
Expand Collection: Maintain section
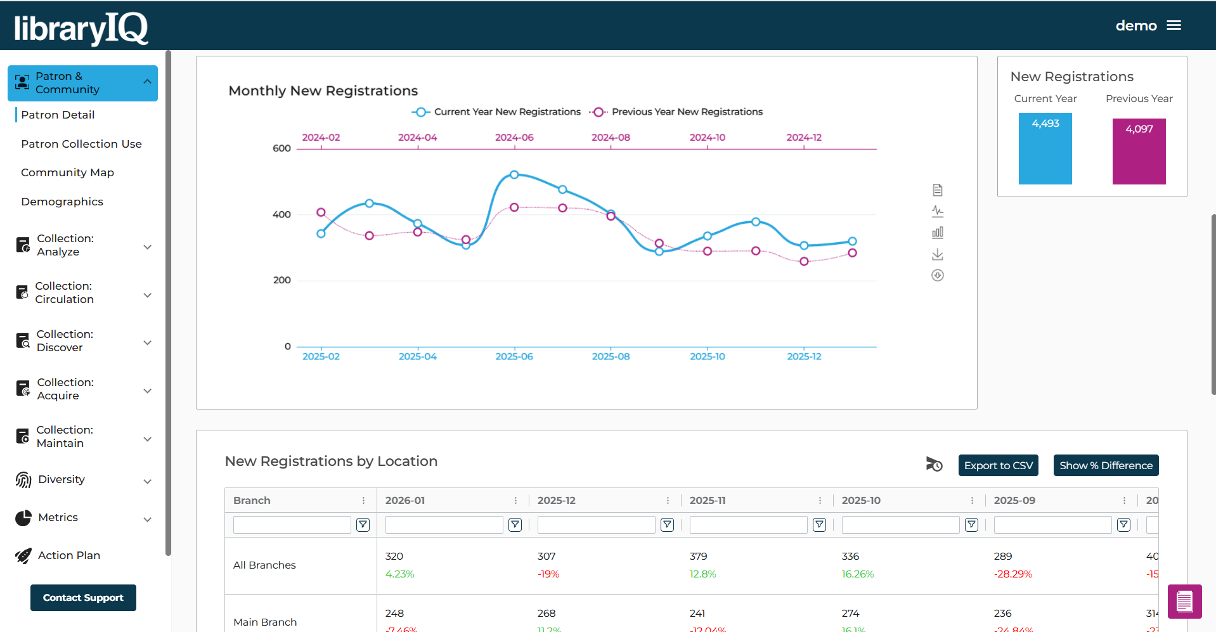pyautogui.click(x=82, y=437)
